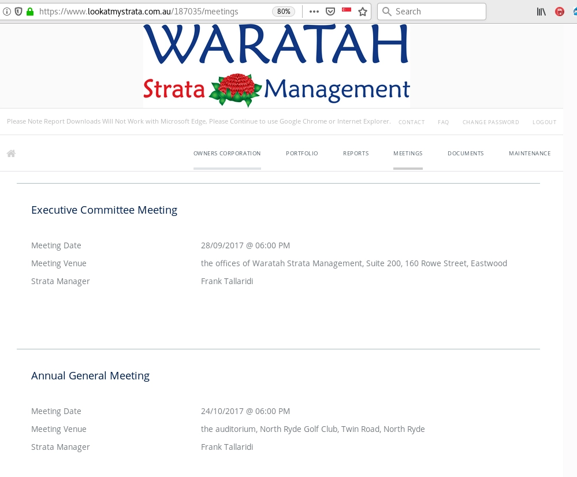577x477 pixels.
Task: Open the PORTFOLIO menu item
Action: pyautogui.click(x=301, y=154)
